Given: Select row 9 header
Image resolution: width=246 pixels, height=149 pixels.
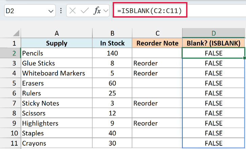Looking at the screenshot, I should coord(10,123).
